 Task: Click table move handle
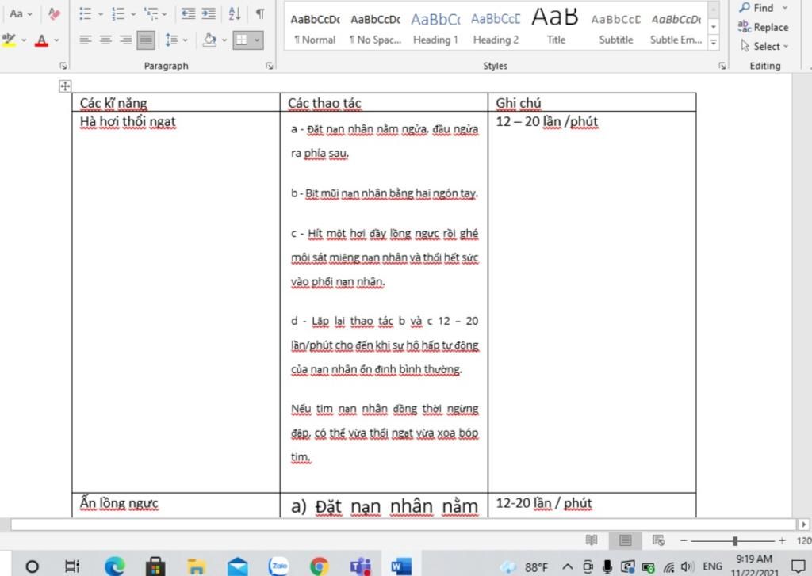65,86
